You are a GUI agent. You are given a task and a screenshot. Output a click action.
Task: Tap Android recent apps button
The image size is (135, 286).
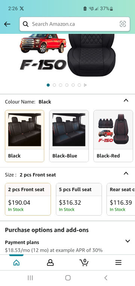[x=30, y=278]
